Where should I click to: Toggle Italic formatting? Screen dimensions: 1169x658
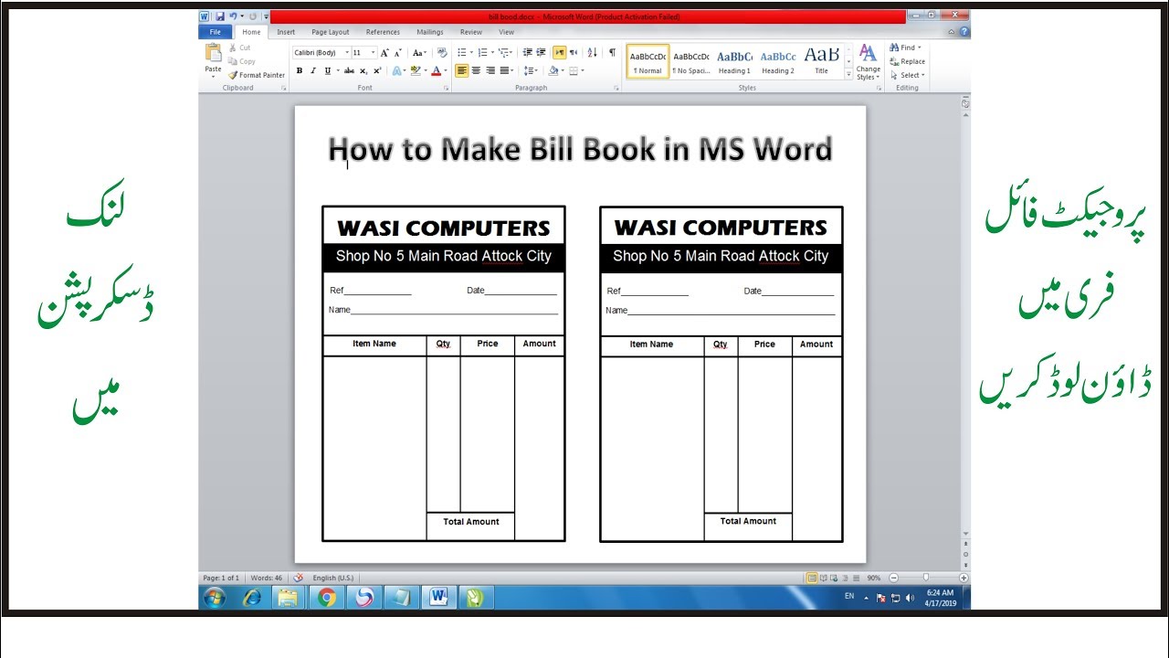point(313,70)
